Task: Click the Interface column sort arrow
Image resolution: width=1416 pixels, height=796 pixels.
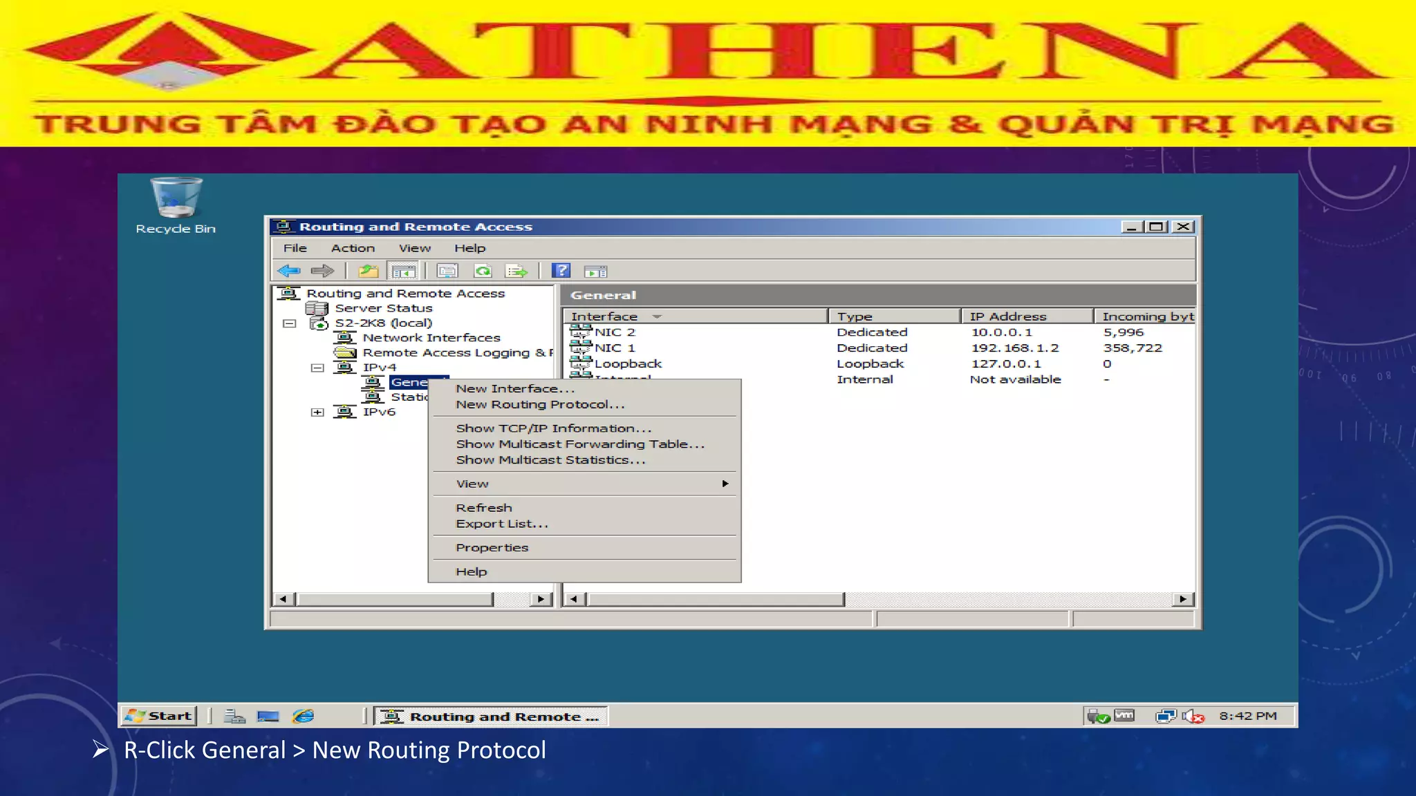Action: click(x=657, y=316)
